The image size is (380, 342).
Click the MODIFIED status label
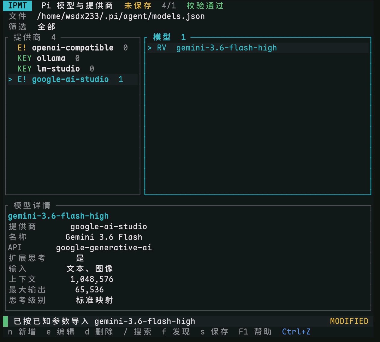pyautogui.click(x=349, y=321)
